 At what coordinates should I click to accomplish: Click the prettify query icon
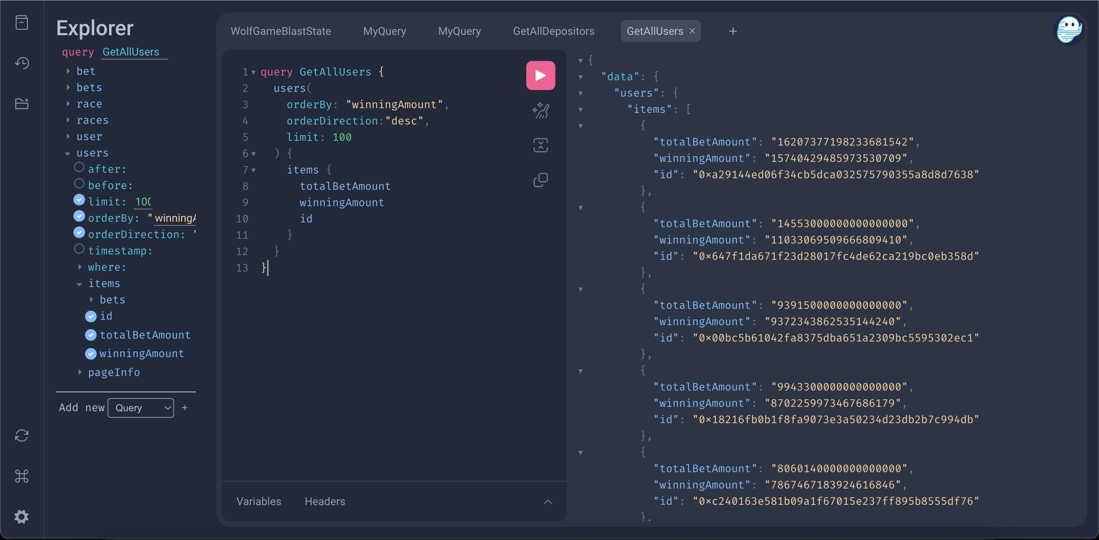pyautogui.click(x=540, y=111)
